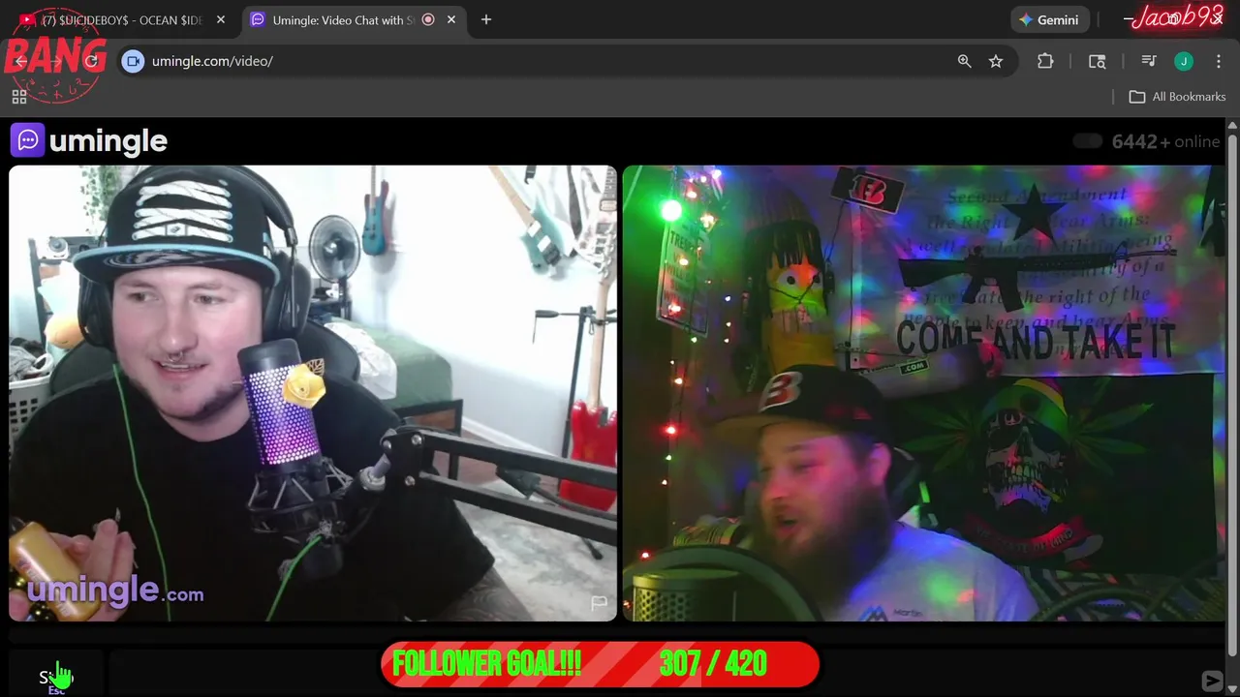This screenshot has height=697, width=1240.
Task: Switch to the Umingle Video Chat tab
Action: click(x=344, y=19)
